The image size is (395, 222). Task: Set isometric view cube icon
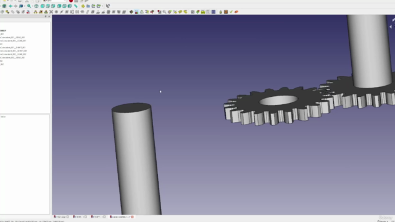click(x=36, y=6)
